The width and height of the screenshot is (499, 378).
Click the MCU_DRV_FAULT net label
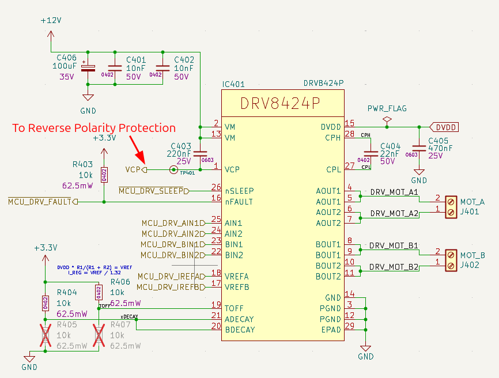tap(43, 202)
